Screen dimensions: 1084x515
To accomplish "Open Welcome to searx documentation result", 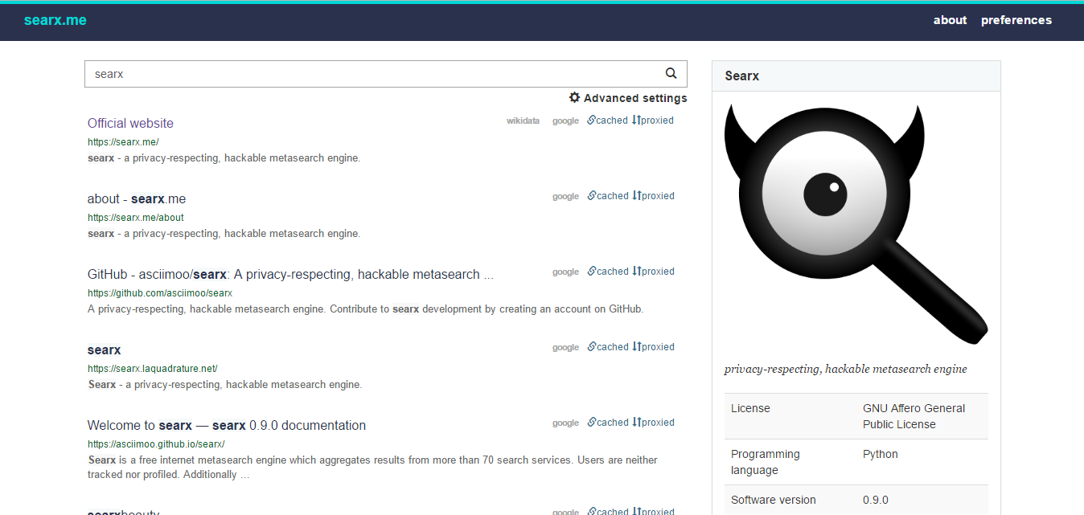I will 226,425.
